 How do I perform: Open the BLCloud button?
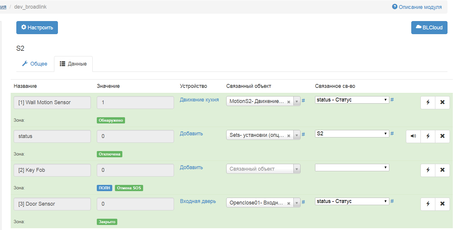429,28
